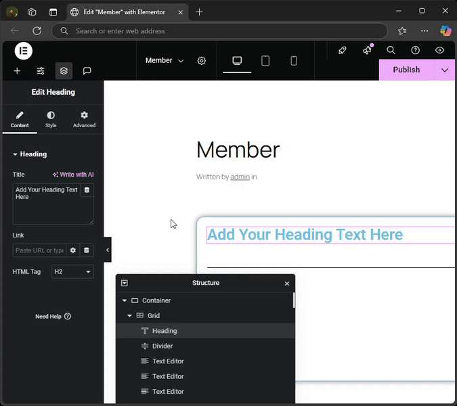457x406 pixels.
Task: Toggle preview changes eye icon
Action: 439,50
